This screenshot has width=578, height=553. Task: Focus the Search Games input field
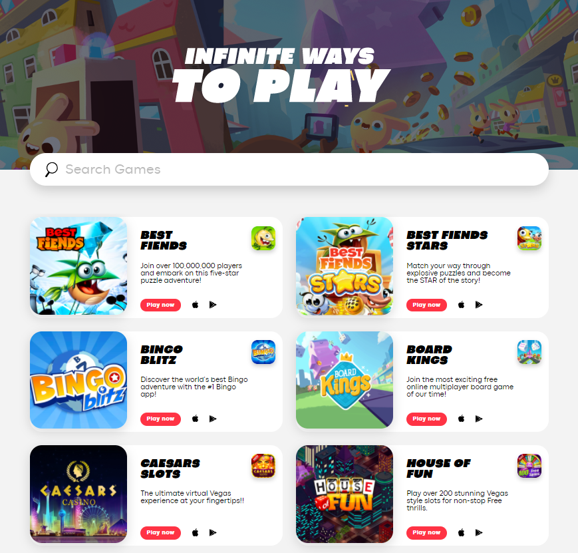pyautogui.click(x=289, y=169)
